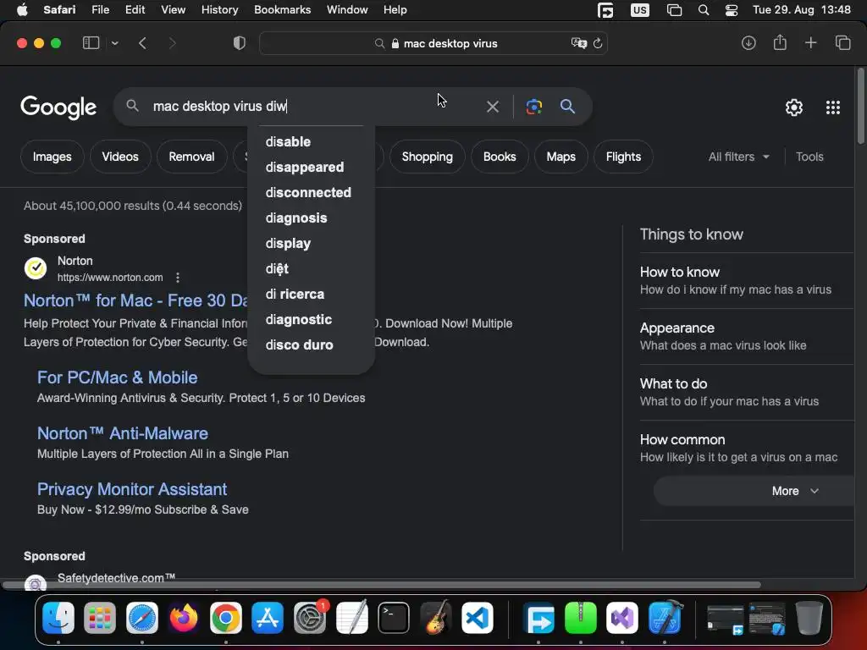This screenshot has height=650, width=867.
Task: Launch Firefox from the Dock
Action: click(x=184, y=618)
